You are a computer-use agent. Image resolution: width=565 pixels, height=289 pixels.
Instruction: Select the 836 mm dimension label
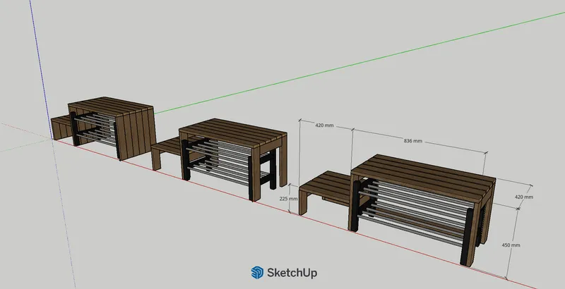[x=412, y=141]
